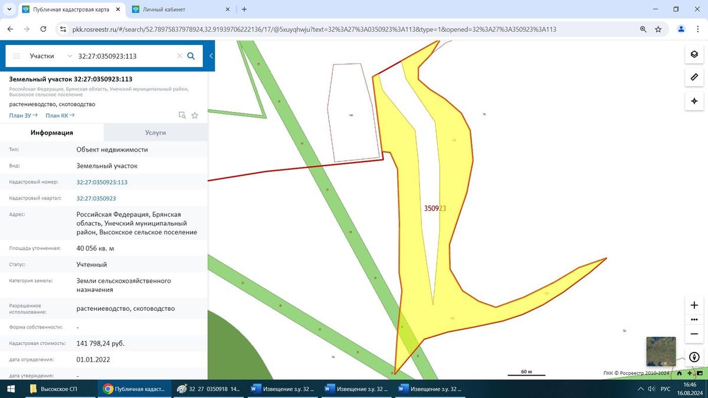This screenshot has height=398, width=708.
Task: Open the map layers control
Action: pyautogui.click(x=694, y=54)
